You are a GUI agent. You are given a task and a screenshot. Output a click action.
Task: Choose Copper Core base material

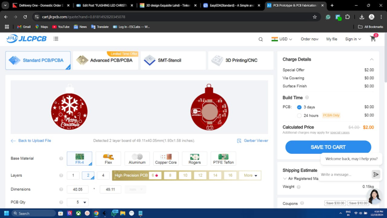pyautogui.click(x=166, y=158)
